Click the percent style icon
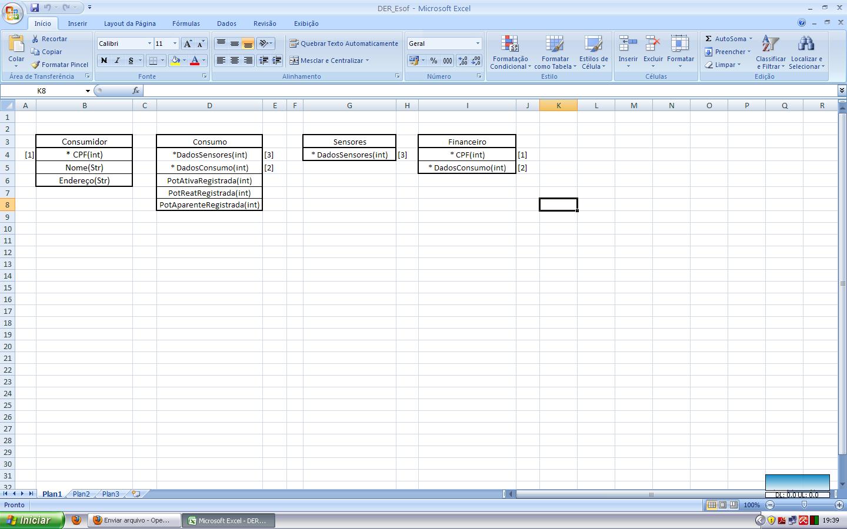The image size is (847, 529). coord(433,61)
